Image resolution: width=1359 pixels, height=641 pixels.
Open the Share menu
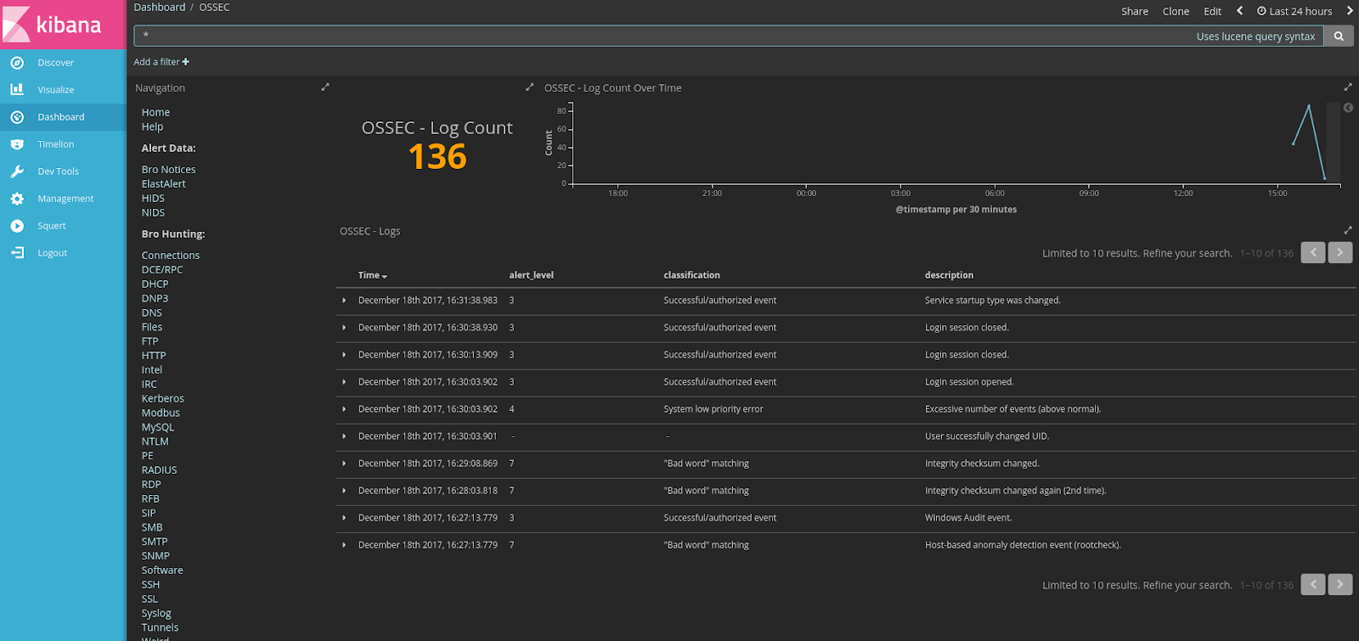click(1134, 11)
